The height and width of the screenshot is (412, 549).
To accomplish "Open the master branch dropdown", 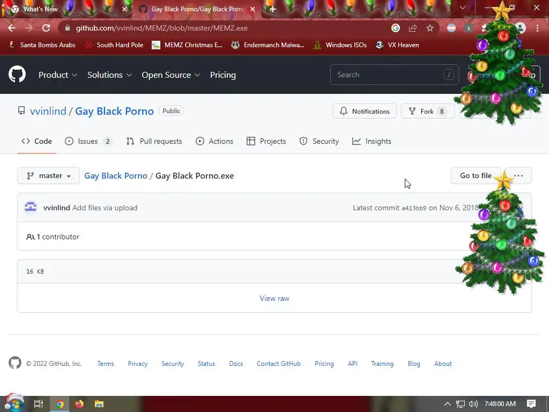I will tap(48, 175).
